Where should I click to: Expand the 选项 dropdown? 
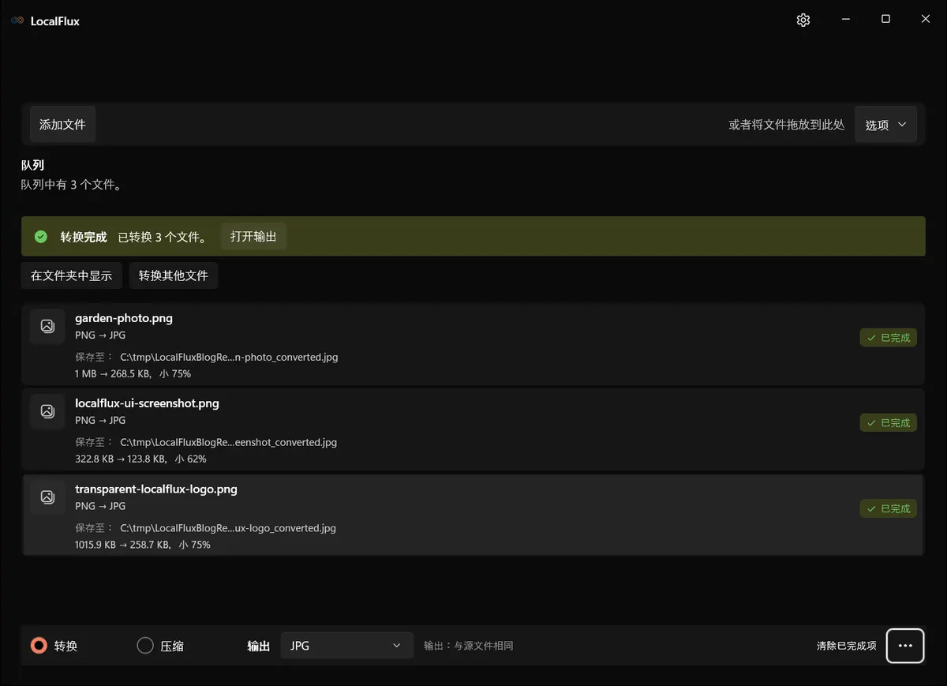[x=885, y=125]
